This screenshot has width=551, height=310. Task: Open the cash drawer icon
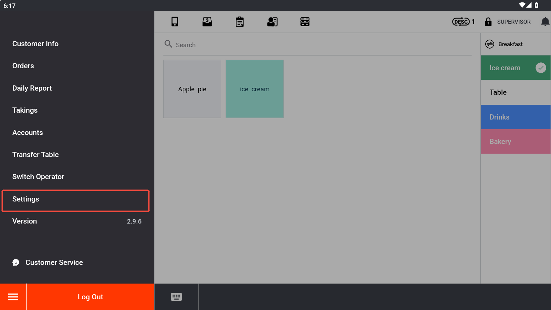pyautogui.click(x=207, y=22)
